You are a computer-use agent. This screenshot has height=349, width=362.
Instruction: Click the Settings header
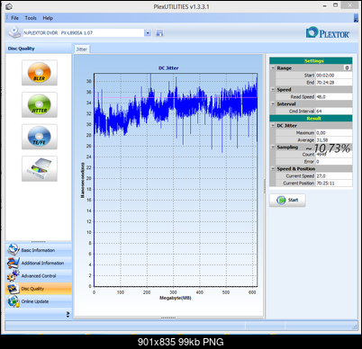click(311, 60)
